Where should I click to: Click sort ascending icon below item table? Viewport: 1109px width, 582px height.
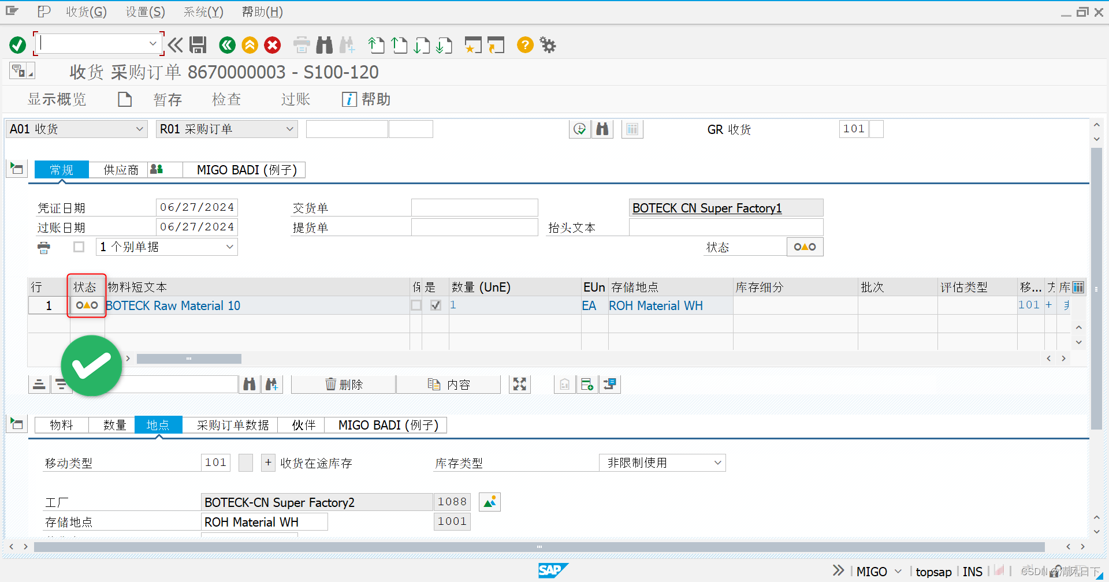point(39,385)
